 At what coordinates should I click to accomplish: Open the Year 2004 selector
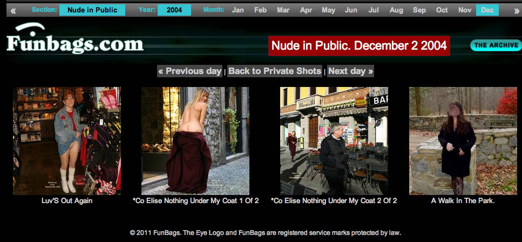coord(174,10)
